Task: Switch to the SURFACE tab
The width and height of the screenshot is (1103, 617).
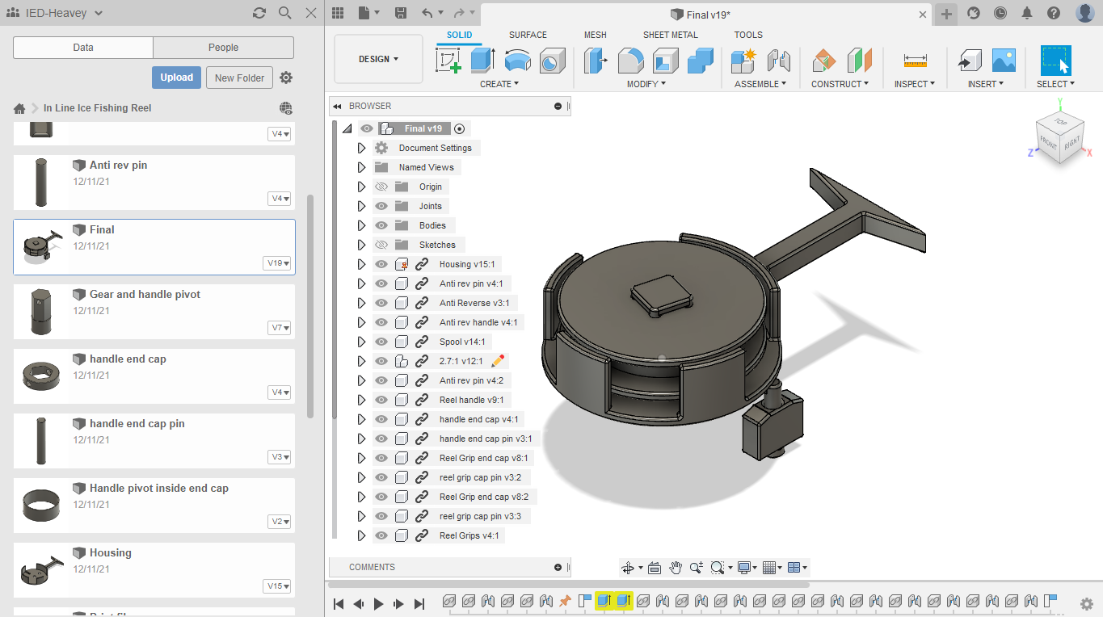Action: tap(528, 35)
